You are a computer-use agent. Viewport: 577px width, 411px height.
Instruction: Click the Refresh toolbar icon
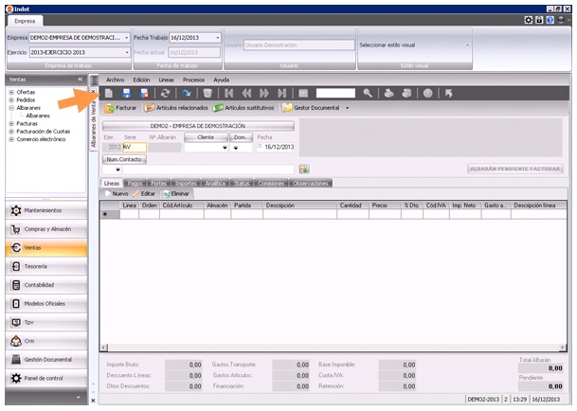166,94
